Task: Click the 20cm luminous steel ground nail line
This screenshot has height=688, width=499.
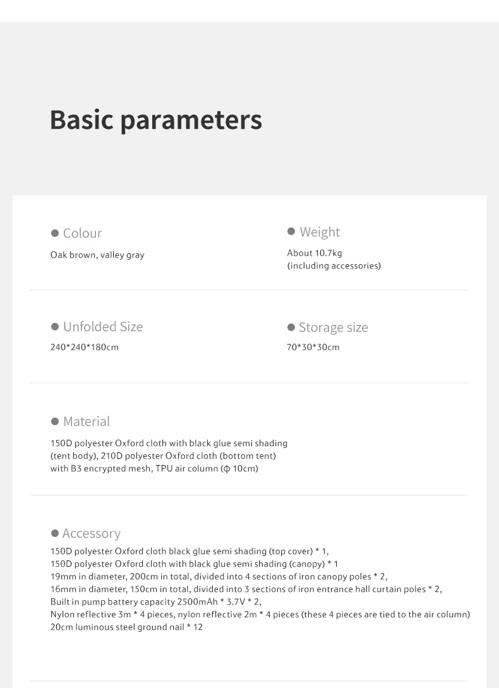Action: click(126, 627)
